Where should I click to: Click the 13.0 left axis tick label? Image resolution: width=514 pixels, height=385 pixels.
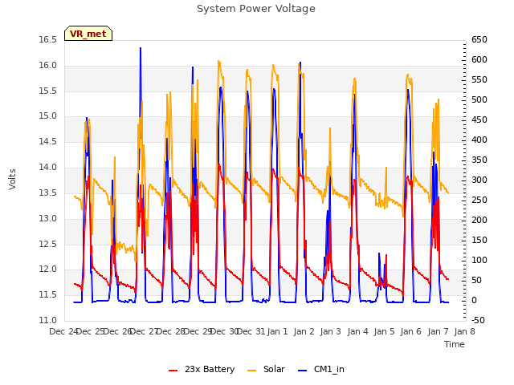(x=48, y=218)
